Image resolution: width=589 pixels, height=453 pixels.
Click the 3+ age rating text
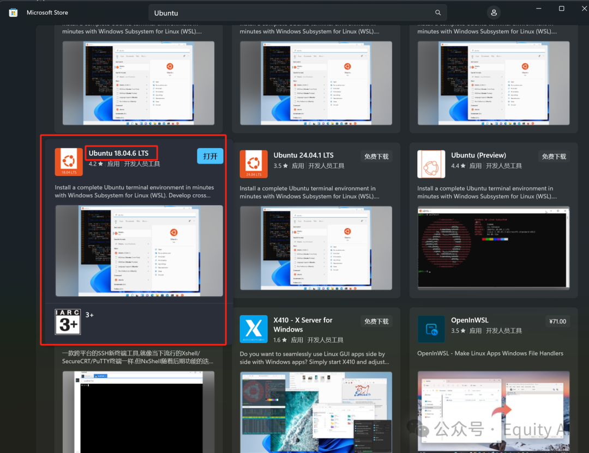click(x=89, y=315)
